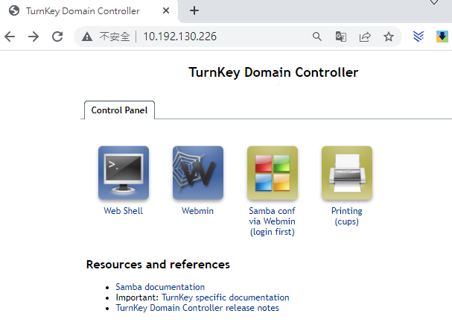Go forward in browser history
Screen dimensions: 452x331
pyautogui.click(x=34, y=37)
